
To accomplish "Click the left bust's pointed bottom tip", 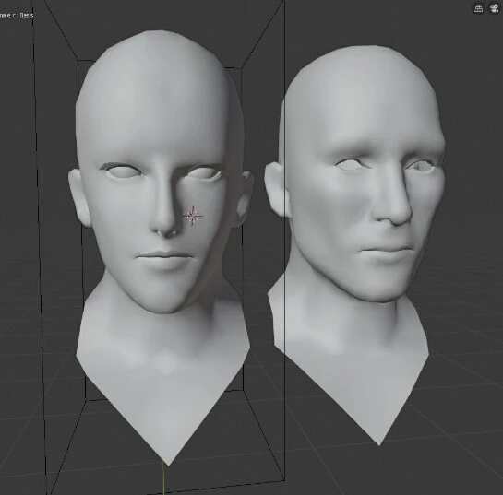I will [167, 462].
